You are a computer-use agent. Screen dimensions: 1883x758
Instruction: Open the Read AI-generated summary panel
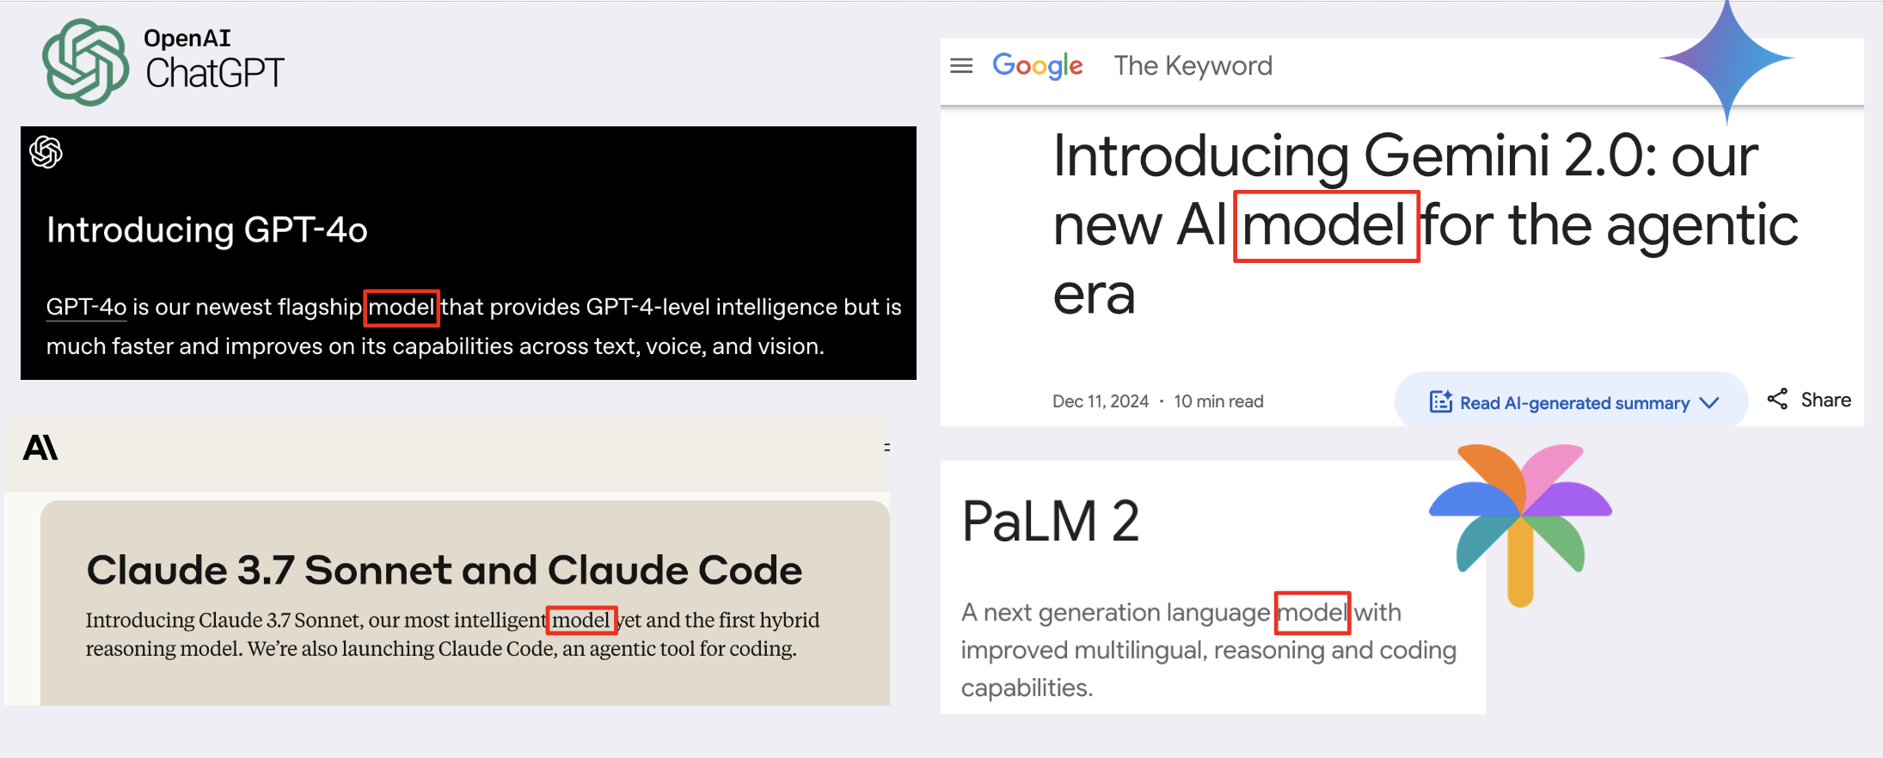click(x=1573, y=401)
